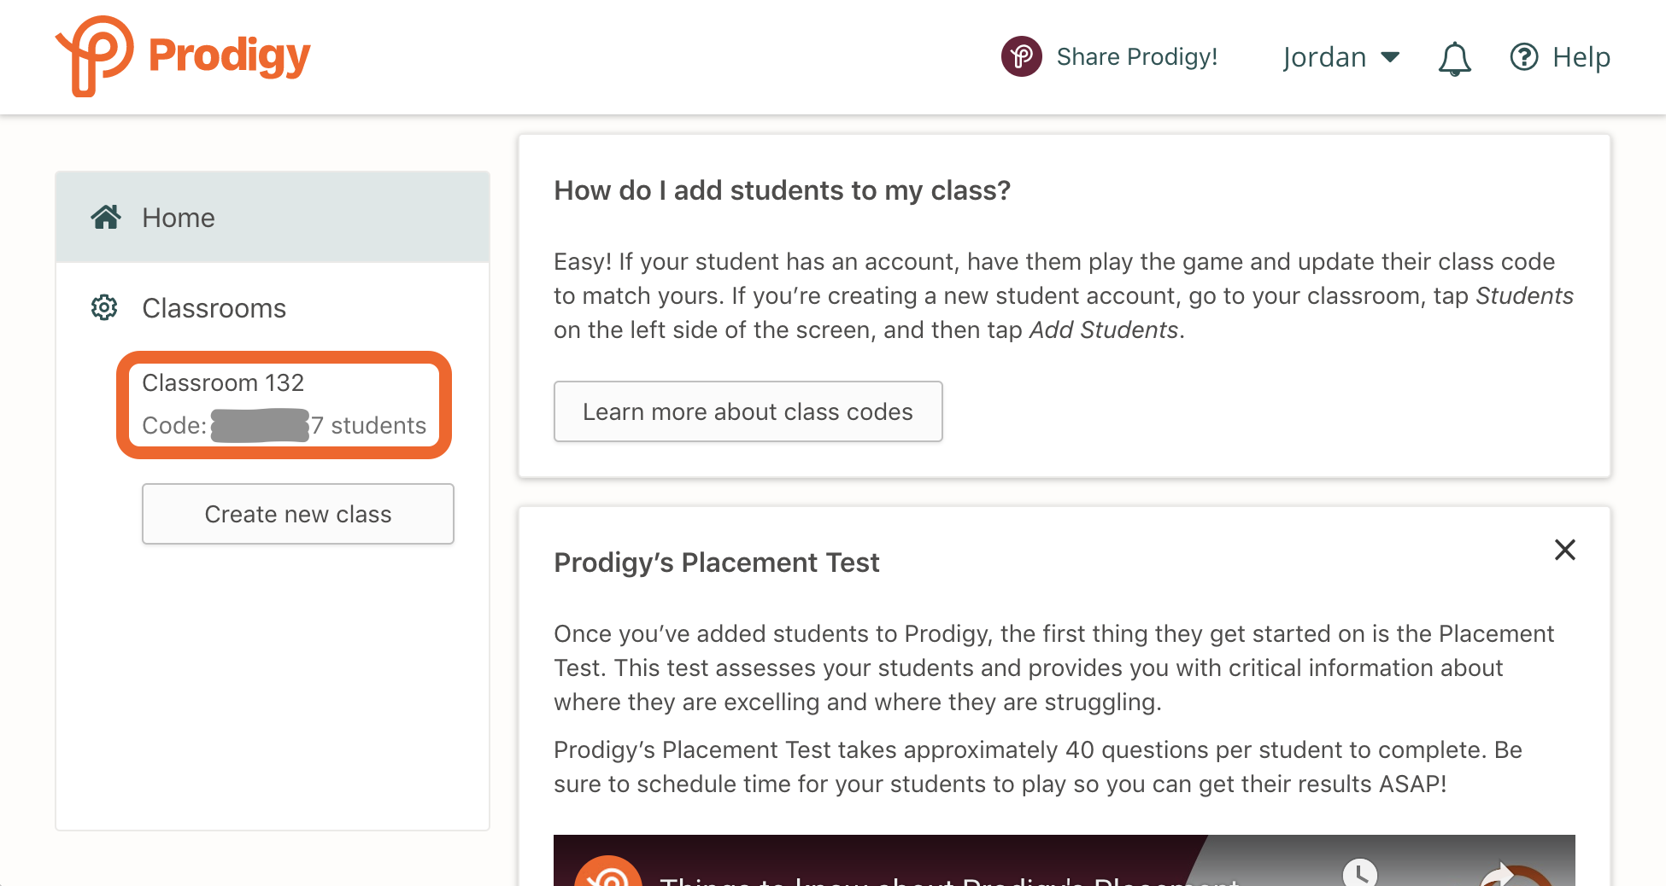Go to Home in the sidebar
Screen dimensions: 1666x886
(178, 217)
